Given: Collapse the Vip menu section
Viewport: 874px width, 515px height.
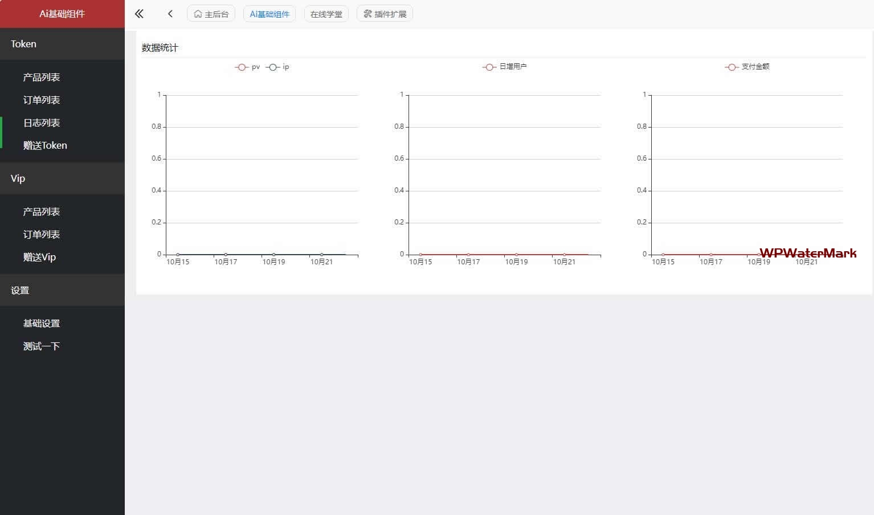Looking at the screenshot, I should [x=62, y=178].
